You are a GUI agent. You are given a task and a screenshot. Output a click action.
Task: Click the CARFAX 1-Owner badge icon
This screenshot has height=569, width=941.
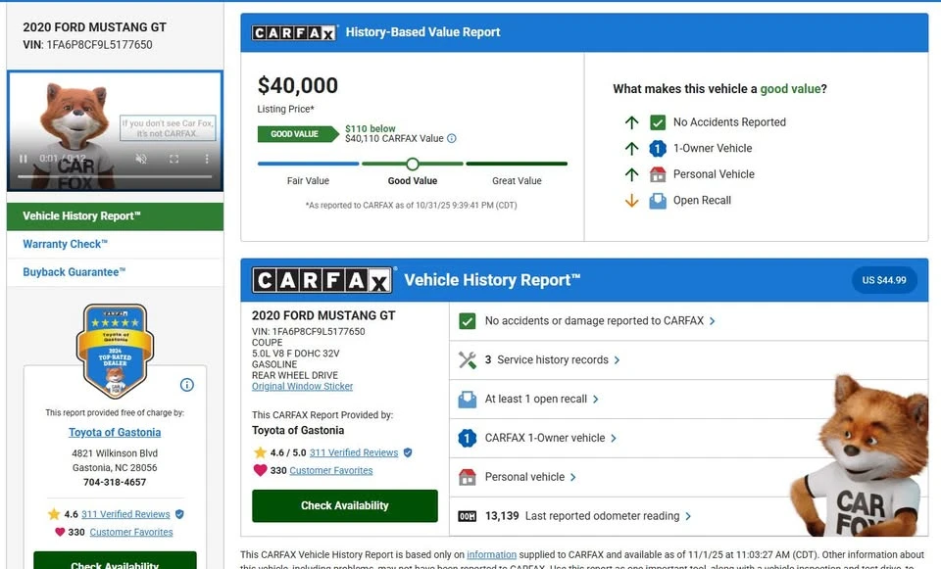pyautogui.click(x=468, y=439)
